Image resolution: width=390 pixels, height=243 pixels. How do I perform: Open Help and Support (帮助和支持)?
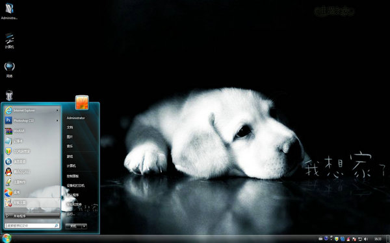(x=74, y=205)
